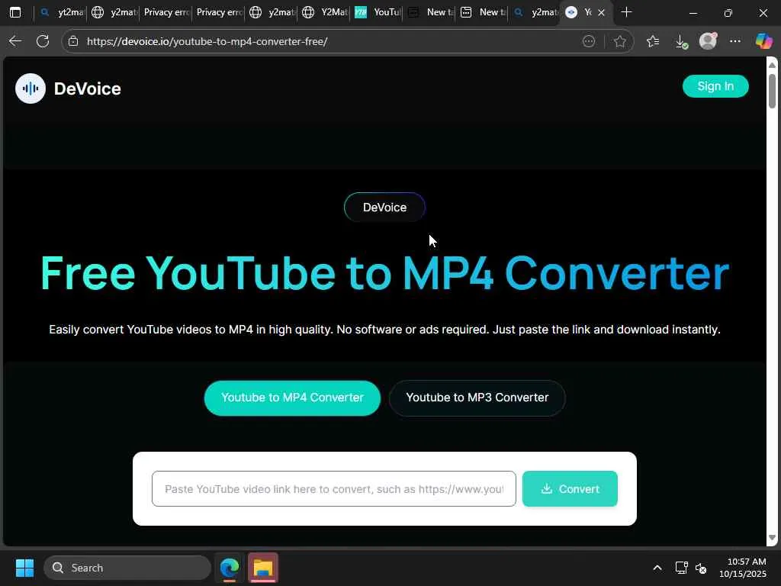Close the current DeVoice tab

click(601, 12)
